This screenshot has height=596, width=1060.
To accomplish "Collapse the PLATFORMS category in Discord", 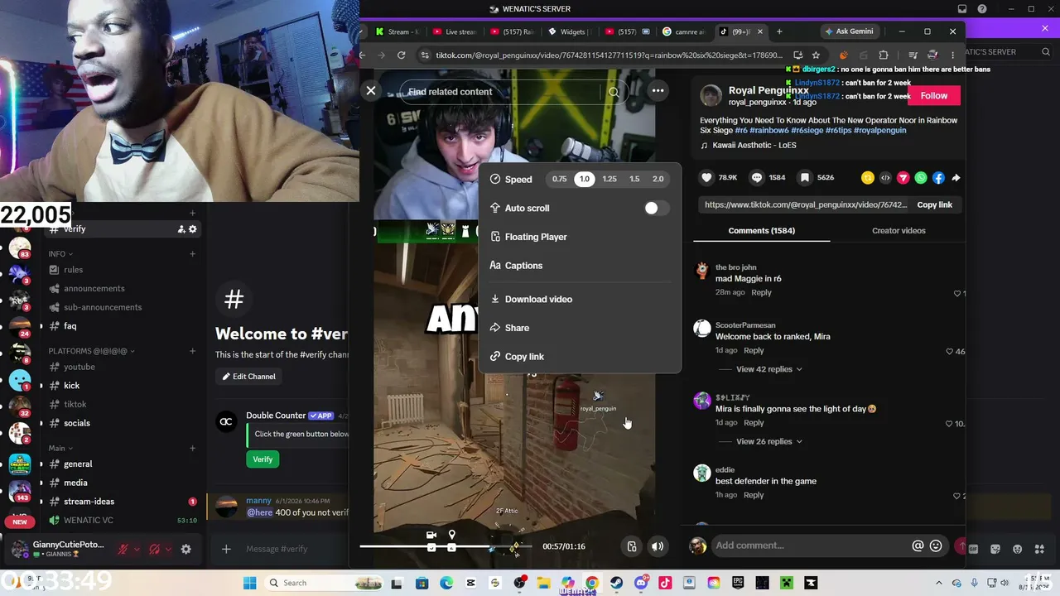I will click(91, 351).
